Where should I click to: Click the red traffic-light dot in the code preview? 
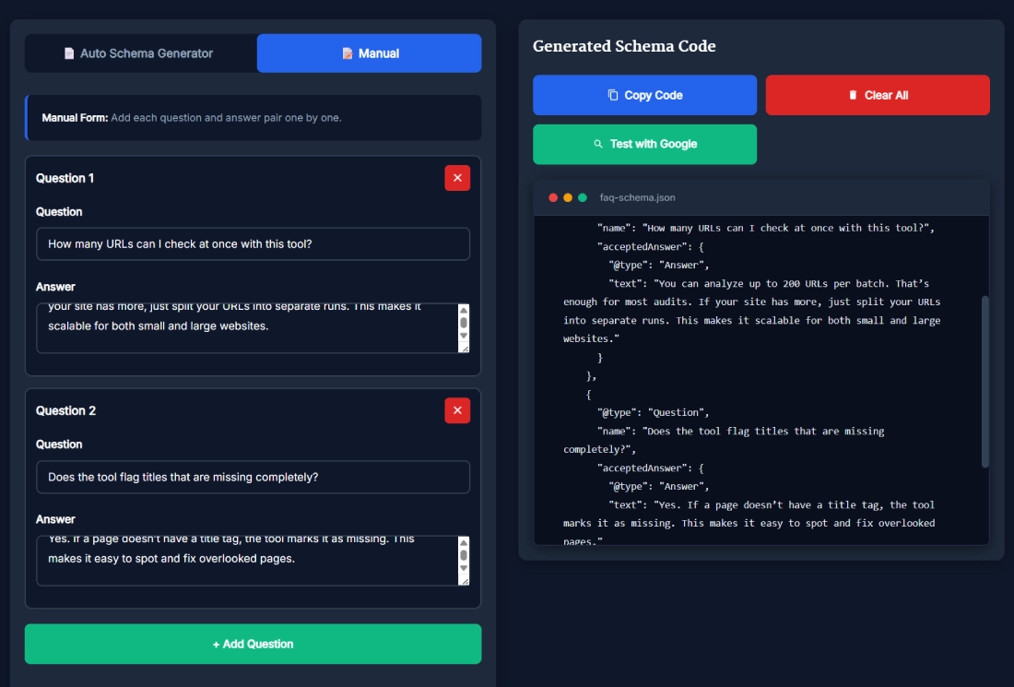pos(553,197)
